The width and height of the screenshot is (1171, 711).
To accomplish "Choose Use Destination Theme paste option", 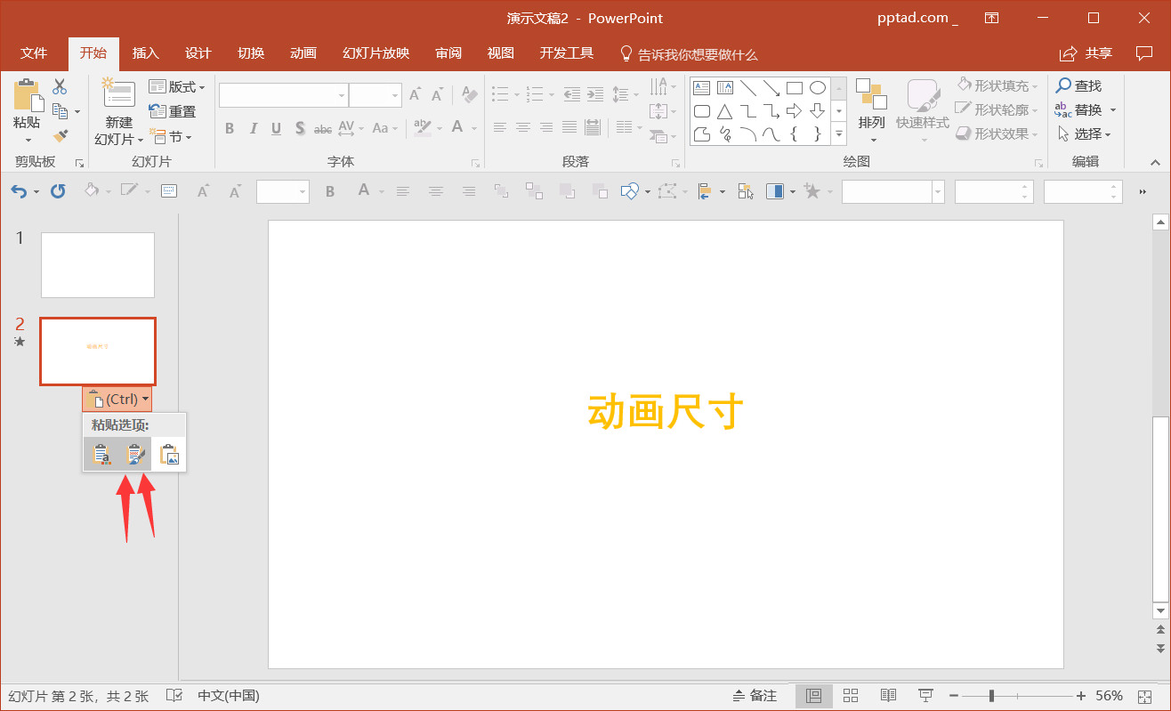I will tap(101, 455).
